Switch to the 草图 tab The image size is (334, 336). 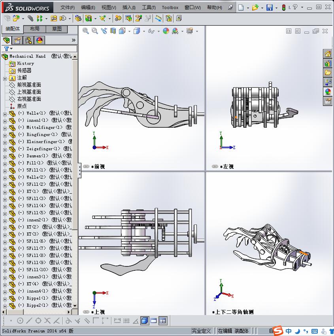pos(57,29)
